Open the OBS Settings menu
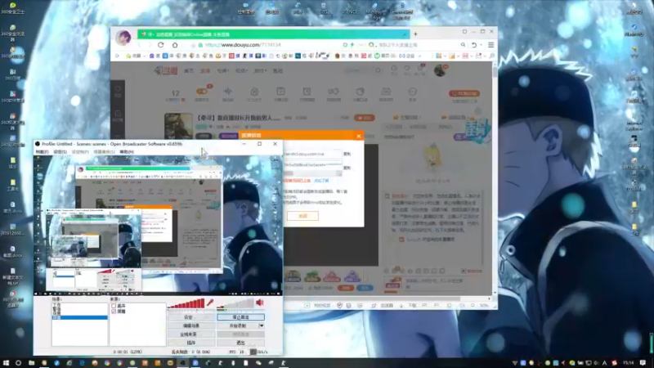654x368 pixels. pyautogui.click(x=60, y=152)
